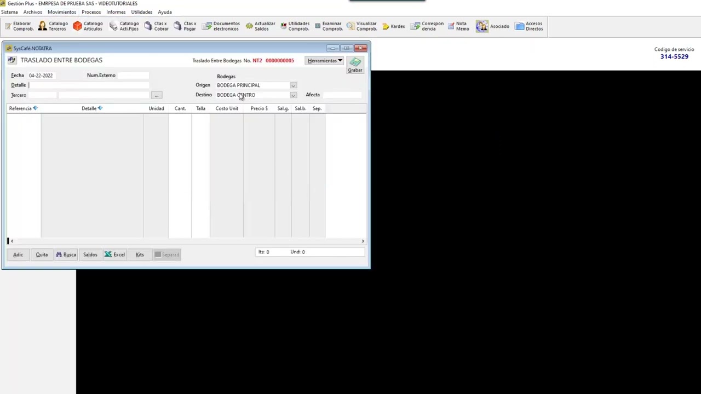
Task: Open Kardex toolbar icon
Action: [394, 26]
